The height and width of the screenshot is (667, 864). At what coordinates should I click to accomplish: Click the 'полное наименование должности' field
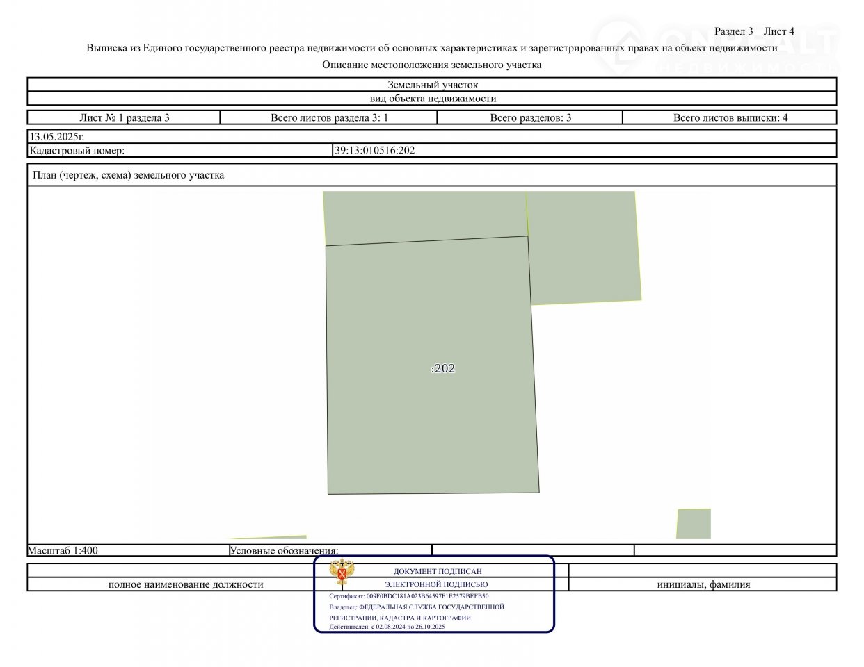pyautogui.click(x=186, y=584)
